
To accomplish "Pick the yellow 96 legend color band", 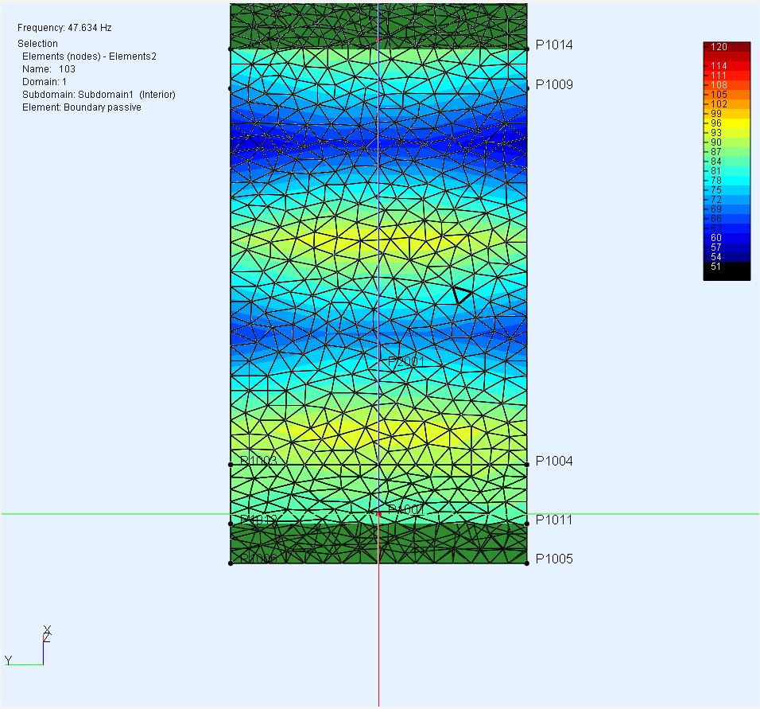I will 727,123.
